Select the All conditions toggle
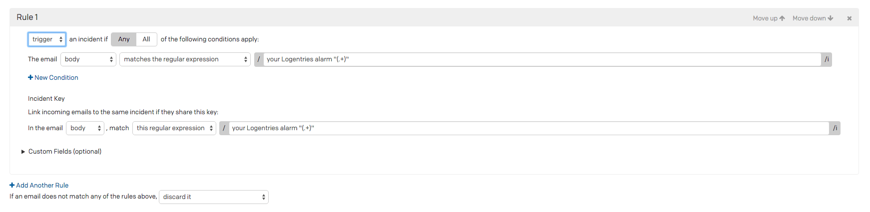 (x=146, y=39)
